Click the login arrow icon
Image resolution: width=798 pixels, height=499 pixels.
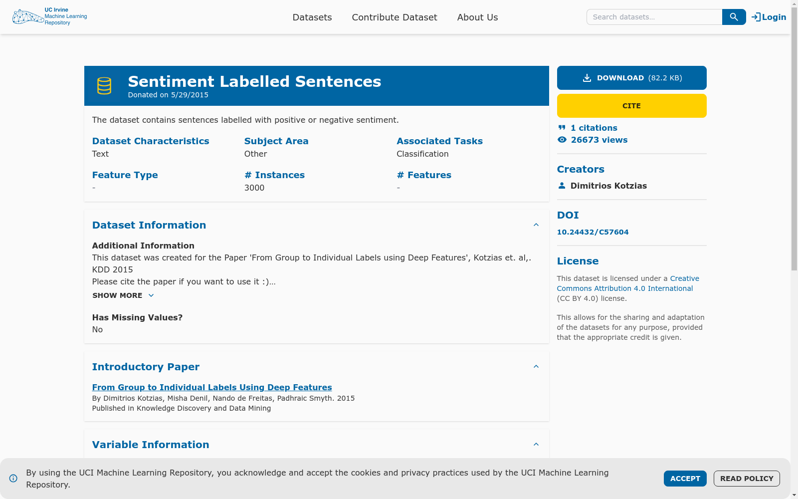coord(756,17)
